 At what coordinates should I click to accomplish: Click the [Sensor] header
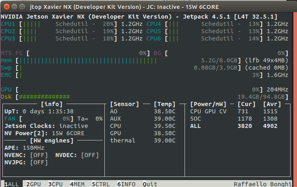click(x=125, y=104)
